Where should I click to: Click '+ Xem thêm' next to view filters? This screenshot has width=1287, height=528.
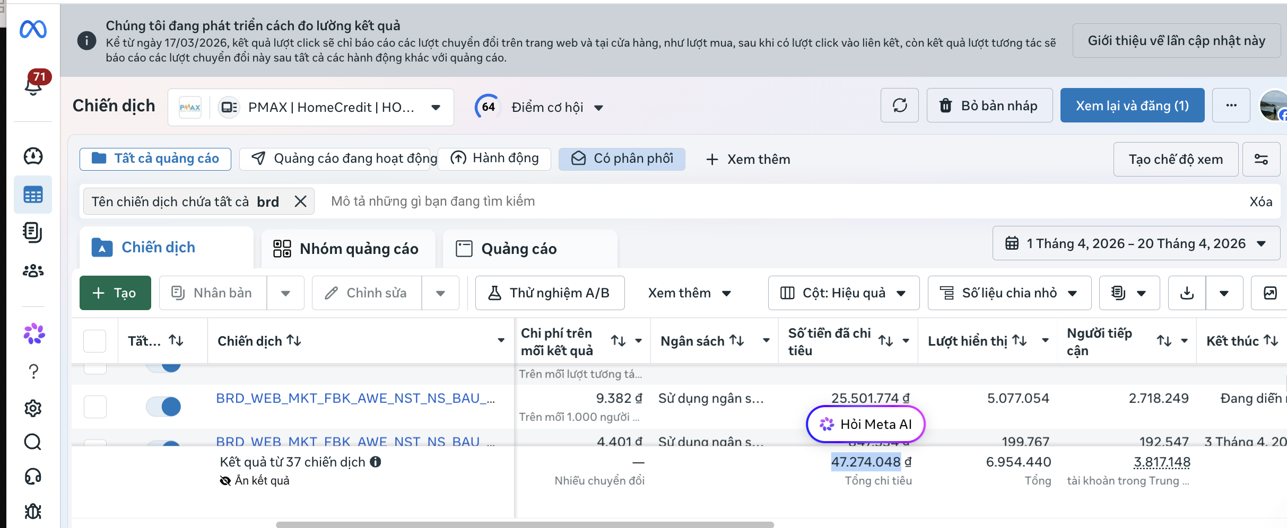749,159
